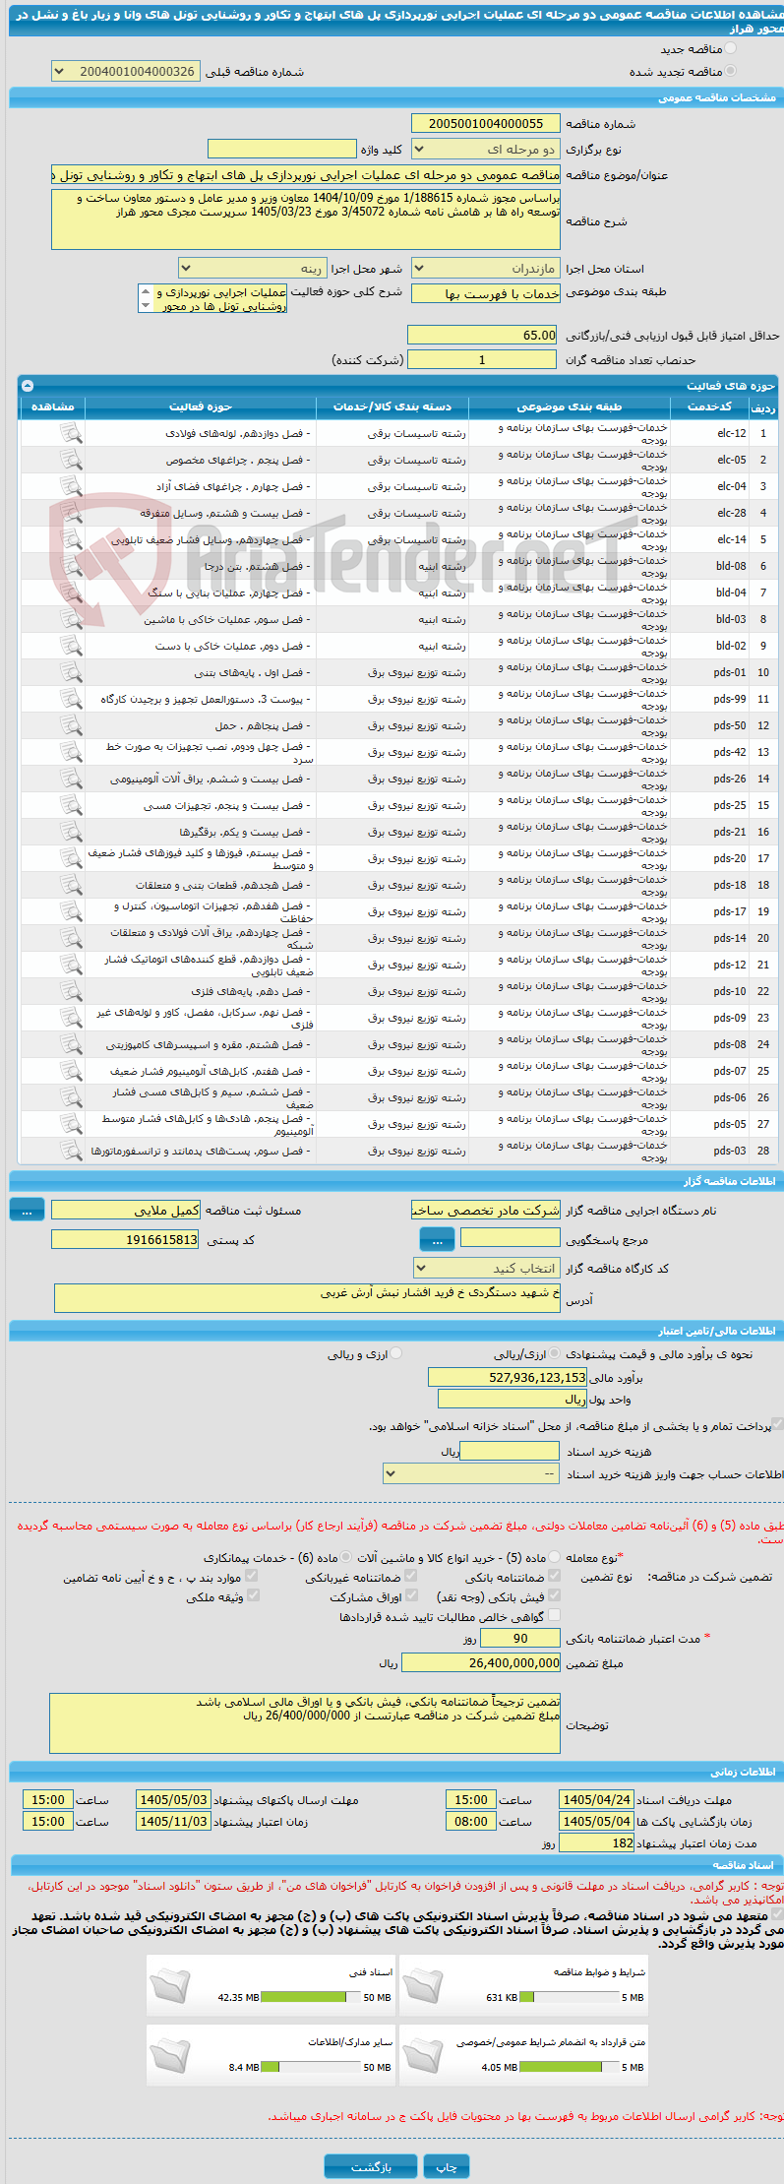Sort by طبقه بندی موضوعی column header

570,406
